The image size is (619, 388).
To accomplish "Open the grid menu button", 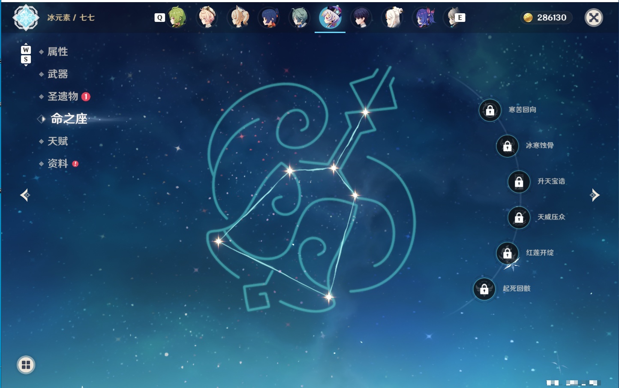I will [x=26, y=365].
